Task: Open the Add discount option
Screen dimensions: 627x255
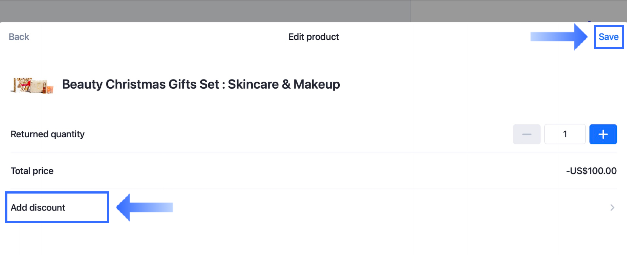Action: pos(38,208)
